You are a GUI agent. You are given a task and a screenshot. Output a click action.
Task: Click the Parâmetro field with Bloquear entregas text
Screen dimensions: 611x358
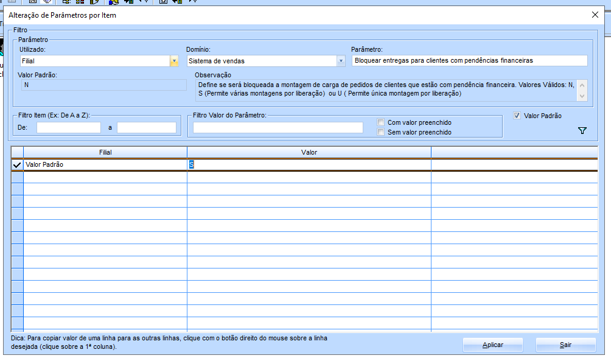pos(470,60)
